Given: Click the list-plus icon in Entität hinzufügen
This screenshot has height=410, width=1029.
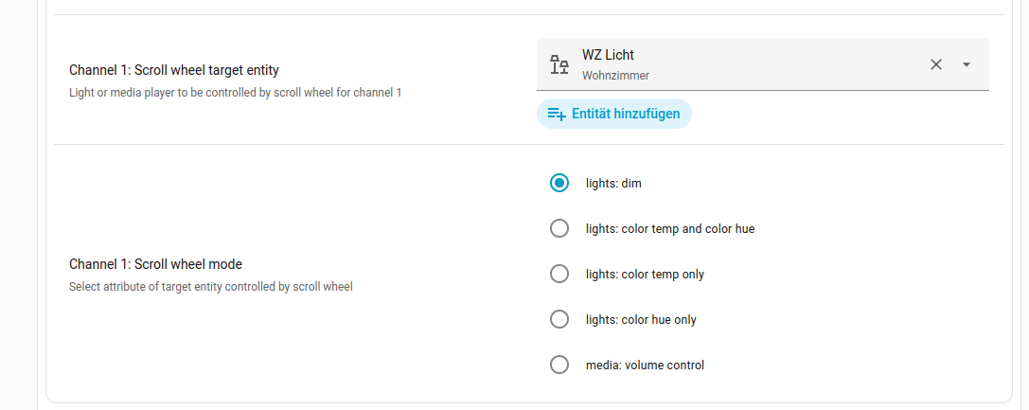Looking at the screenshot, I should click(x=558, y=114).
